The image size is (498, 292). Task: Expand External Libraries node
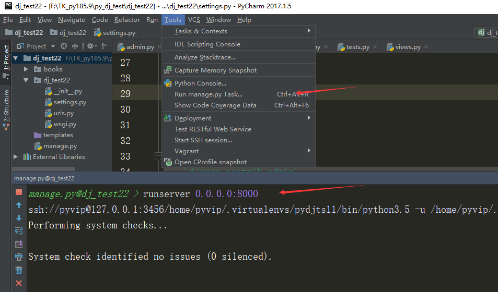tap(16, 156)
